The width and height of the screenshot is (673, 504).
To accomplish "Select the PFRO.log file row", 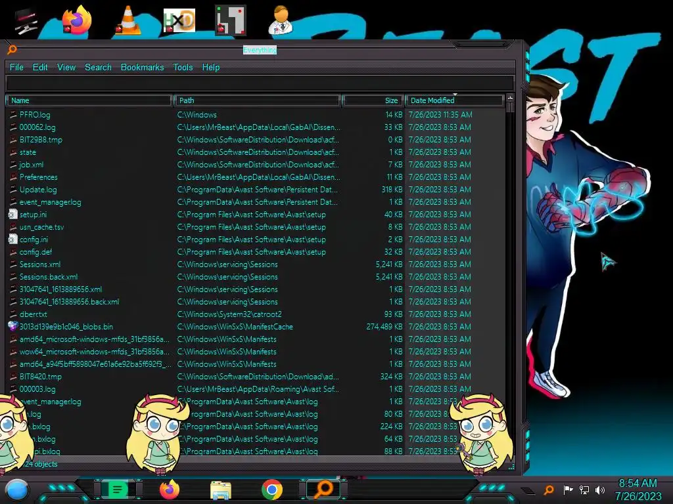I will (256, 115).
